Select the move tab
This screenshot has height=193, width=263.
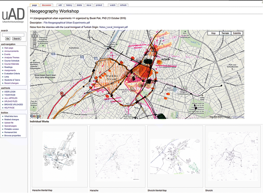click(89, 5)
